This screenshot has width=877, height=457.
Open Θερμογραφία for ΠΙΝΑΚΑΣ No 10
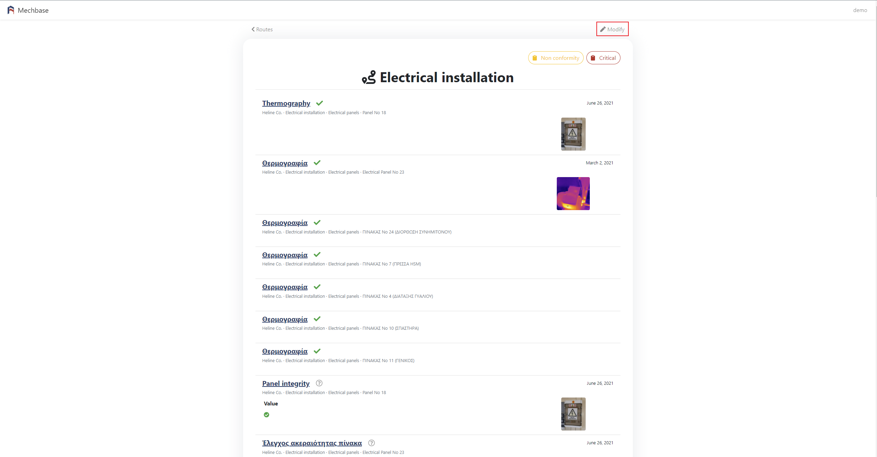(x=285, y=319)
